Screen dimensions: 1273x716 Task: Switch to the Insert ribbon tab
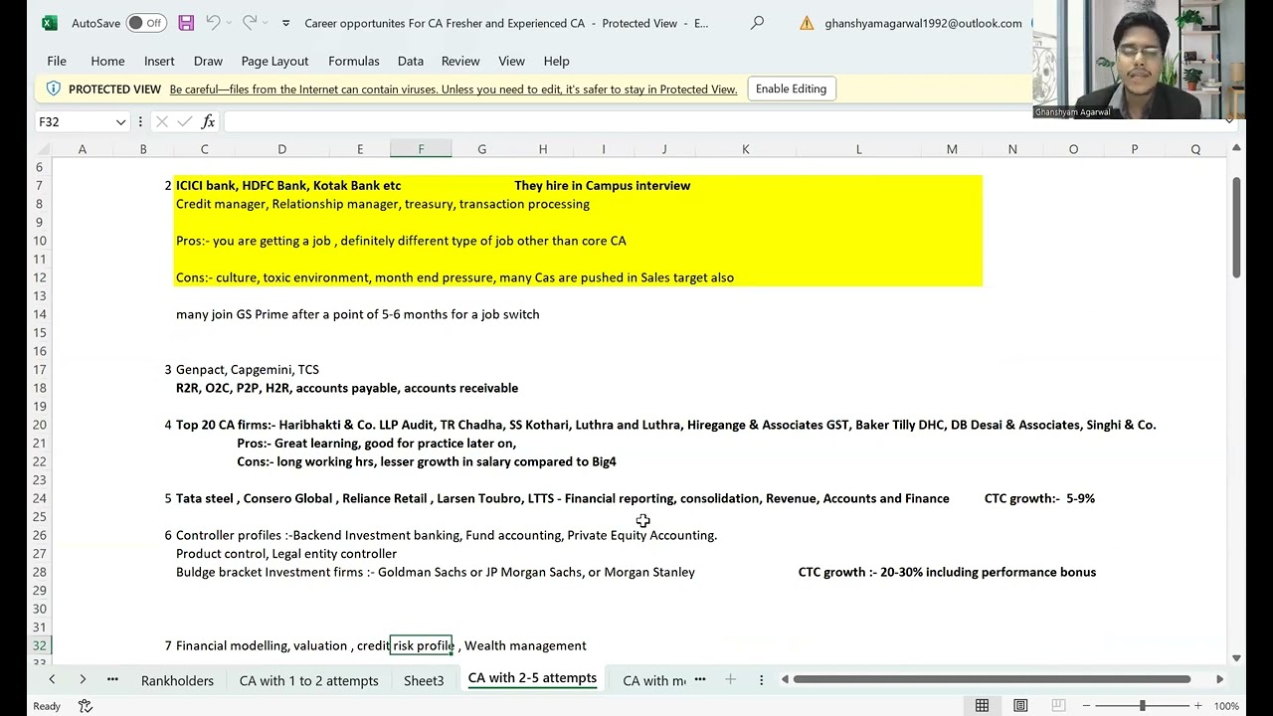[x=159, y=61]
